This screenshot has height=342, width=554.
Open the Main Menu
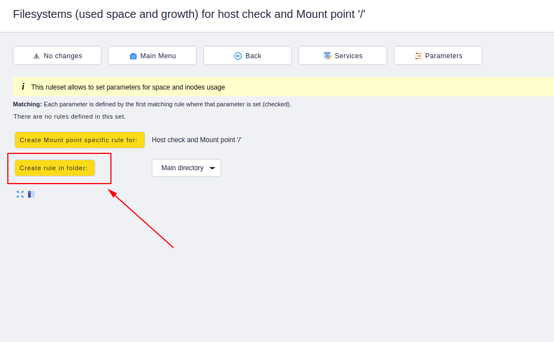[152, 55]
